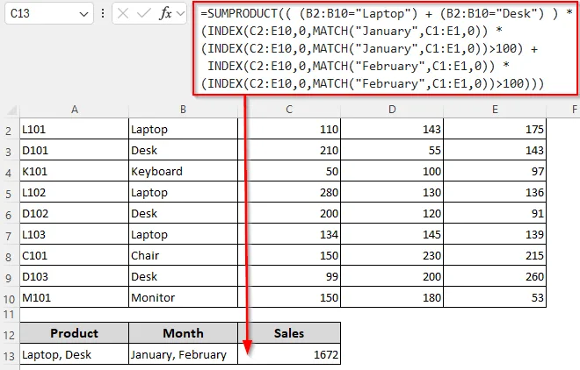Select column A header
Image resolution: width=580 pixels, height=370 pixels.
(75, 110)
